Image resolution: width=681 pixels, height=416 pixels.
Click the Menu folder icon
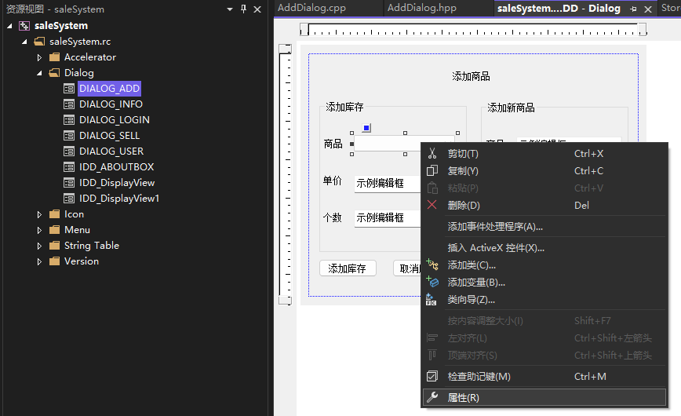[x=54, y=230]
